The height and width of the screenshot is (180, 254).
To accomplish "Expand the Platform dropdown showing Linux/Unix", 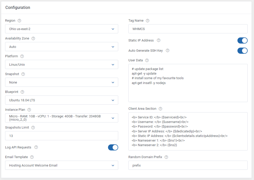I will [62, 64].
